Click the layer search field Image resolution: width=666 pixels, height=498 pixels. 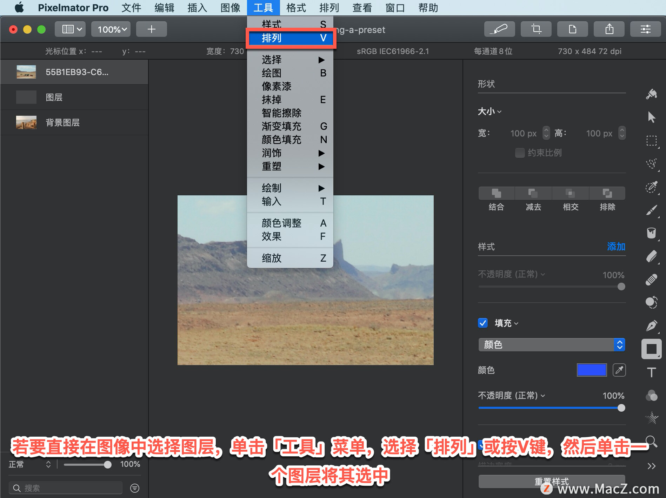pyautogui.click(x=66, y=488)
